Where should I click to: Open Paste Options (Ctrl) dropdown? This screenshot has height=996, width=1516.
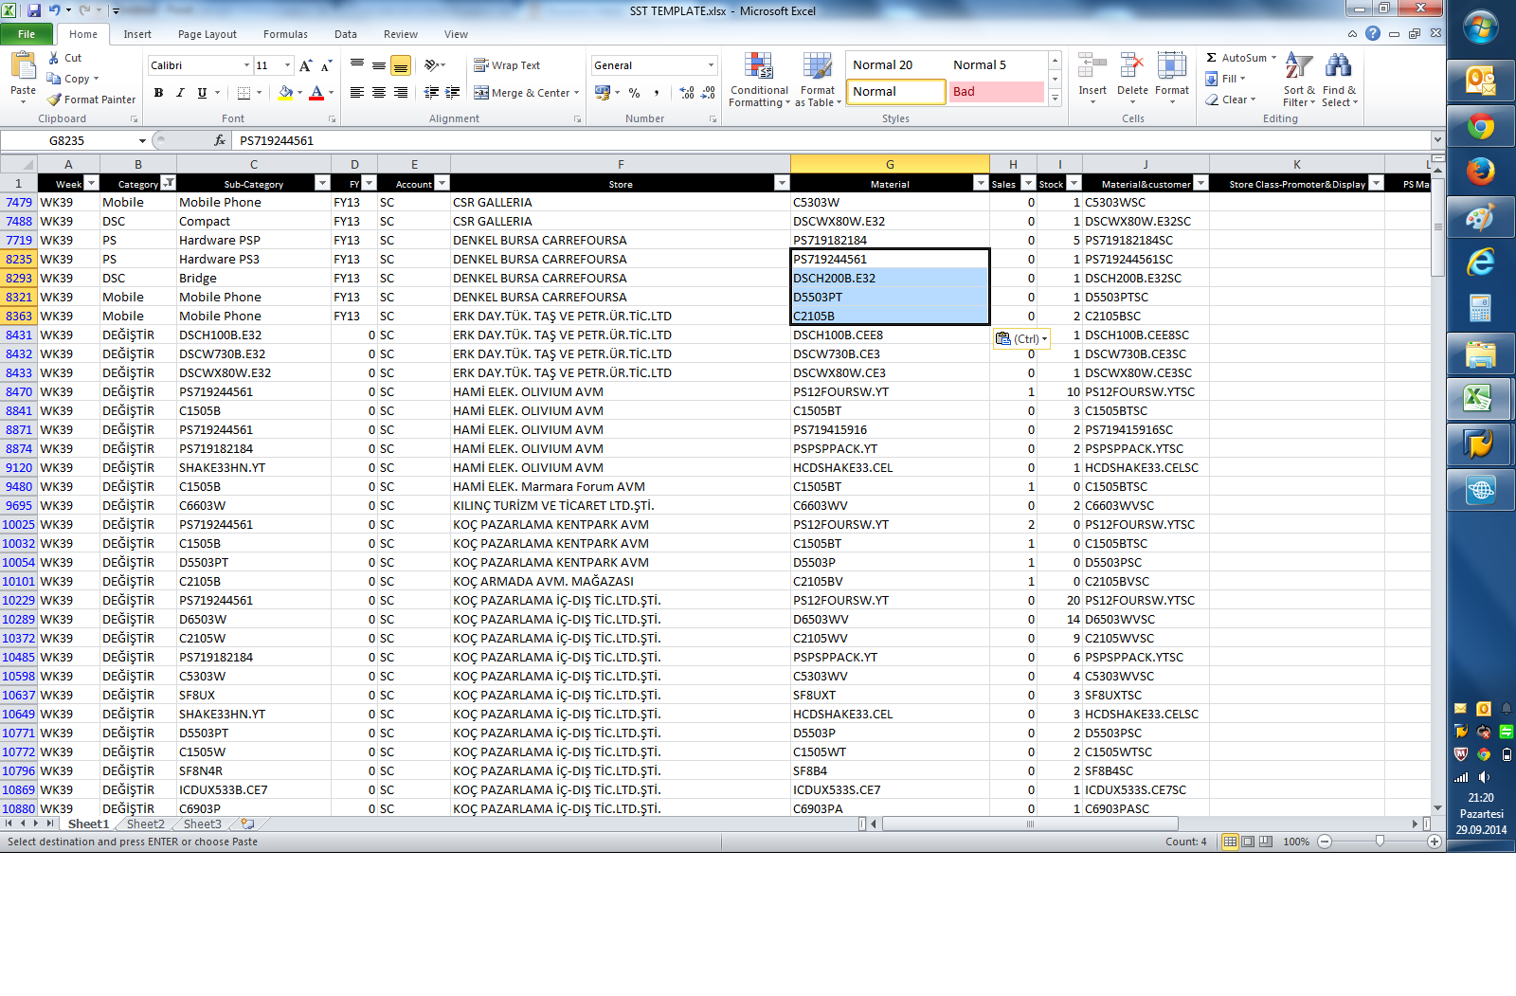tap(1021, 339)
